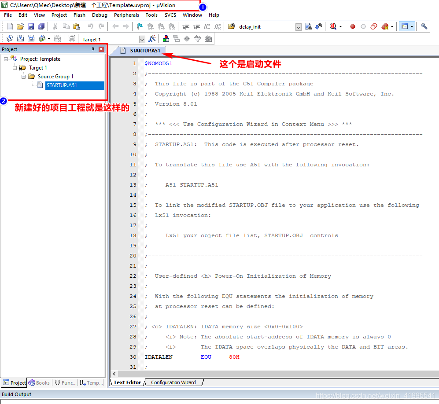The width and height of the screenshot is (439, 404).
Task: Toggle the window layout button
Action: 405,26
